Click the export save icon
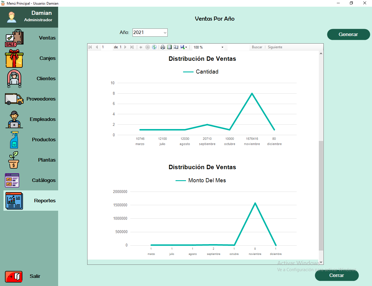The width and height of the screenshot is (372, 286). [183, 47]
